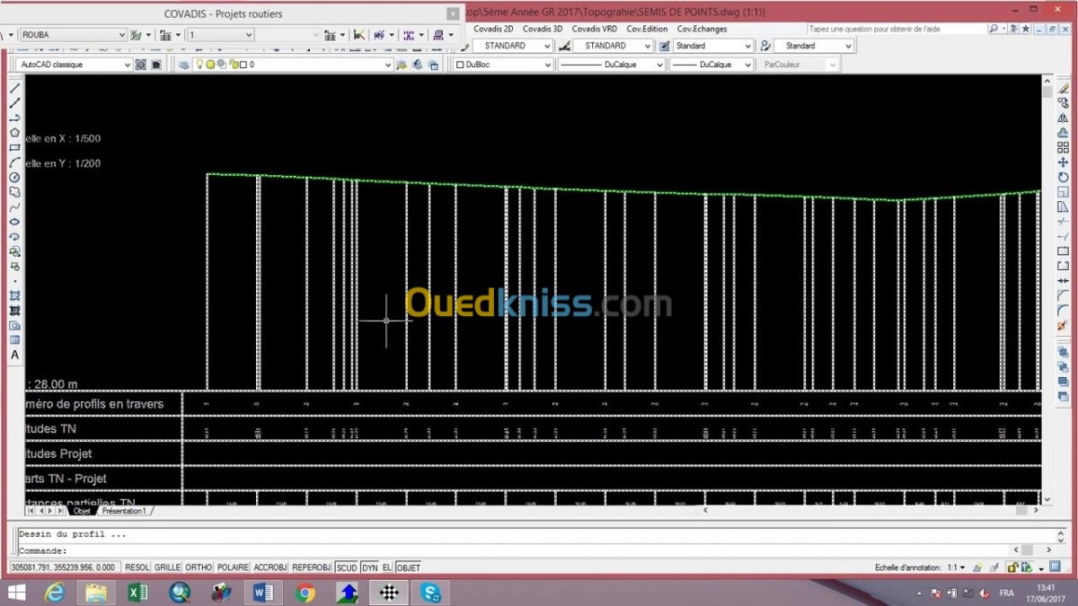
Task: Click the workspace settings gear icon
Action: point(141,65)
